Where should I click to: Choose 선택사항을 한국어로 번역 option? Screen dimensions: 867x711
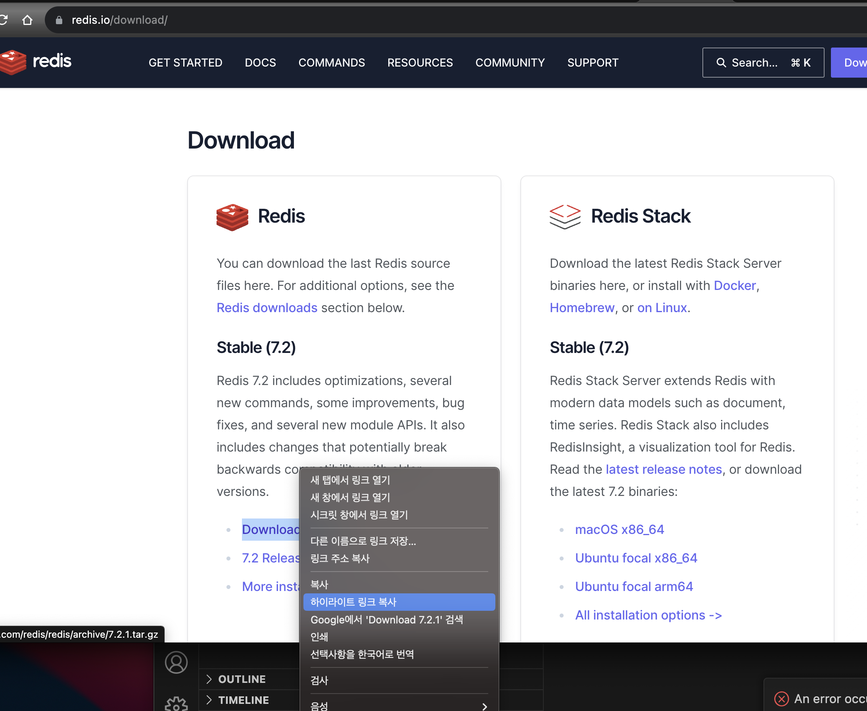click(x=399, y=654)
